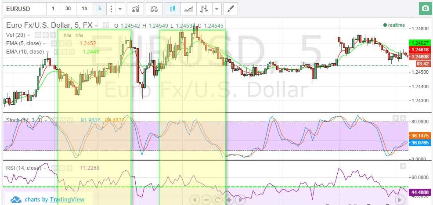Open EMA (5, close) settings gear
The width and height of the screenshot is (433, 205).
click(x=61, y=43)
